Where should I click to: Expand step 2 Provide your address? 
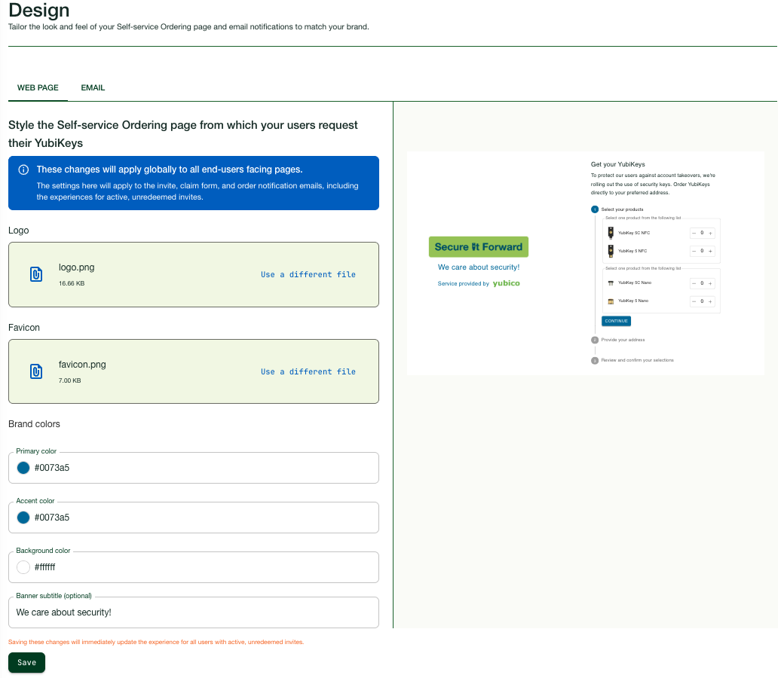[623, 340]
